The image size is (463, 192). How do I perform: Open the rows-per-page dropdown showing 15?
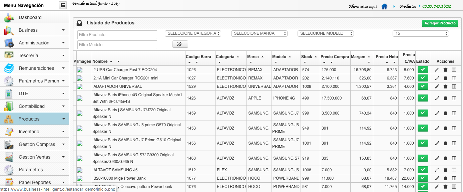pyautogui.click(x=421, y=33)
